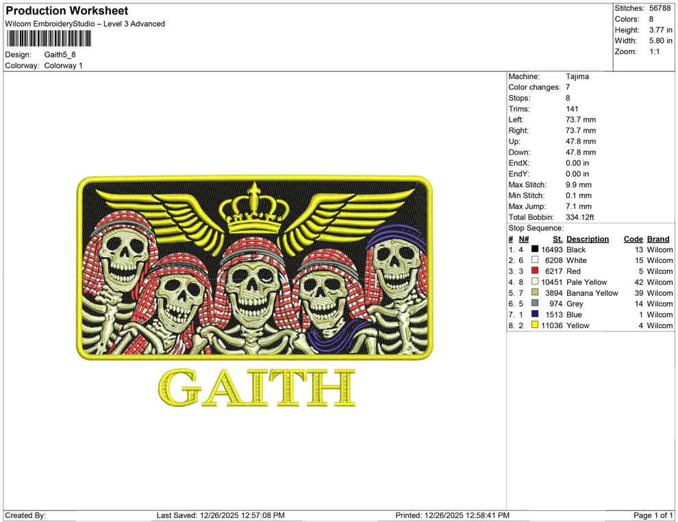
Task: Click the Pale Yellow color swatch
Action: (x=534, y=282)
